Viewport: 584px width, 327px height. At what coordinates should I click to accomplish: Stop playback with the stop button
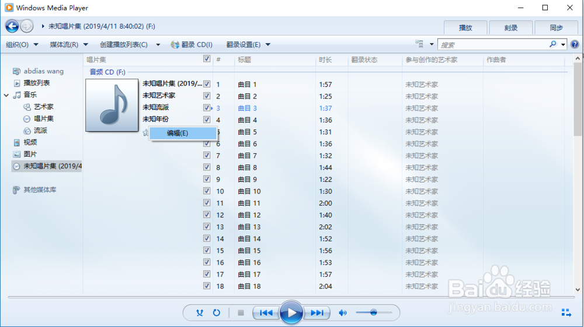pyautogui.click(x=241, y=313)
